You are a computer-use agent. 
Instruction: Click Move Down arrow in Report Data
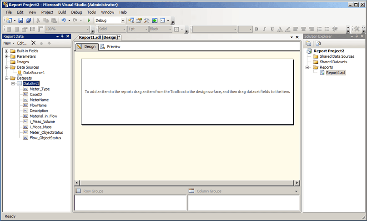coord(49,43)
